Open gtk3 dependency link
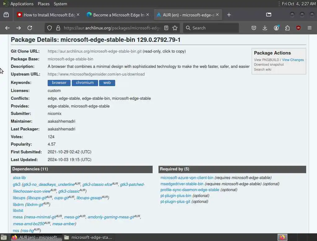Screen dimensions: 317x241 17,185
